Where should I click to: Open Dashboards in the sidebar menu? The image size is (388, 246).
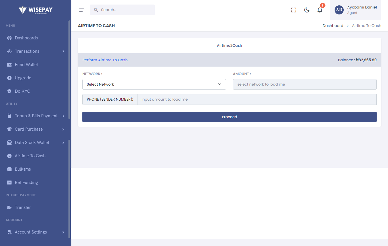click(26, 38)
